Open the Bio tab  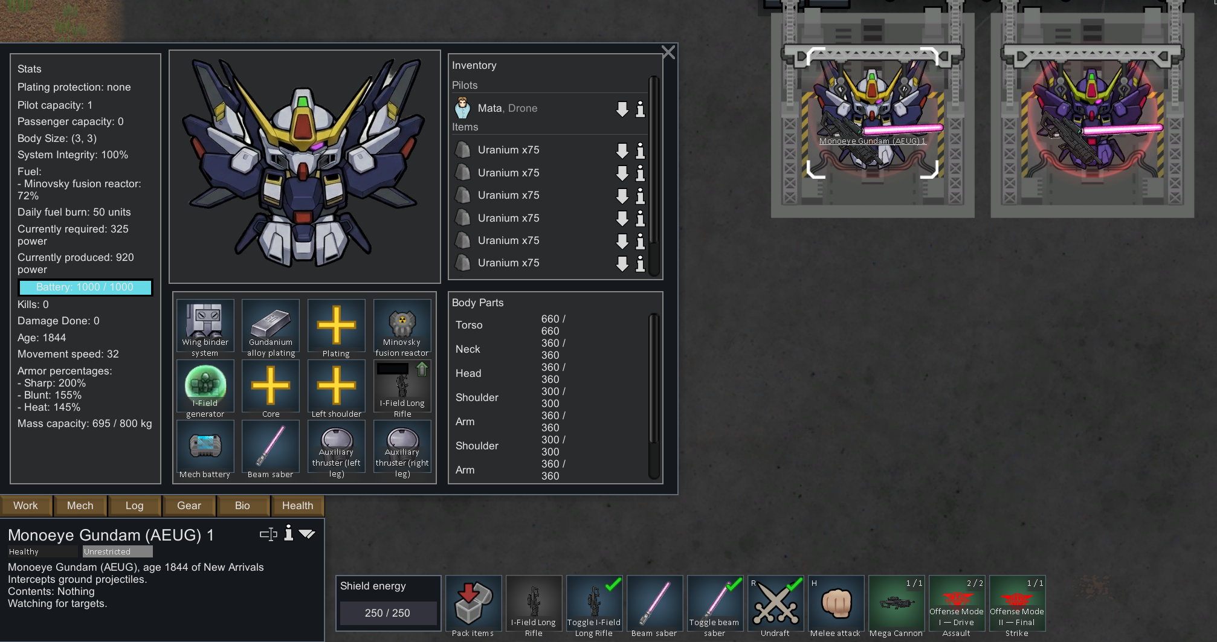242,506
